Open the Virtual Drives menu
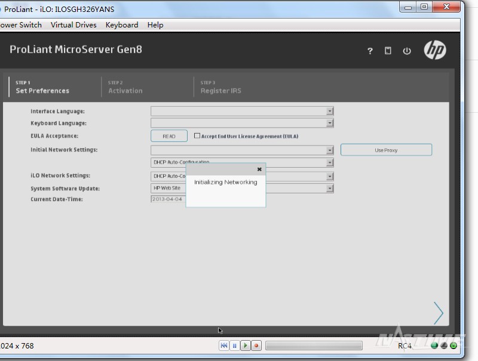This screenshot has height=361, width=478. 73,25
